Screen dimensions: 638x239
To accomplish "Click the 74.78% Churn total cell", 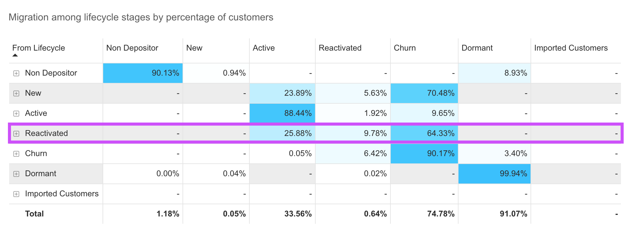I will [441, 214].
